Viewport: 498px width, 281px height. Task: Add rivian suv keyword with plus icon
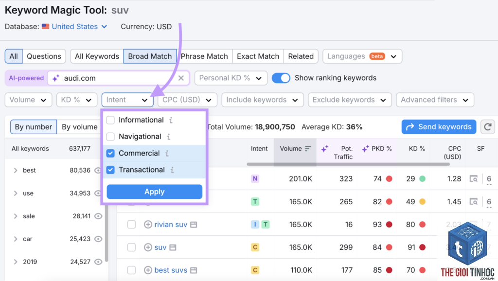tap(148, 225)
